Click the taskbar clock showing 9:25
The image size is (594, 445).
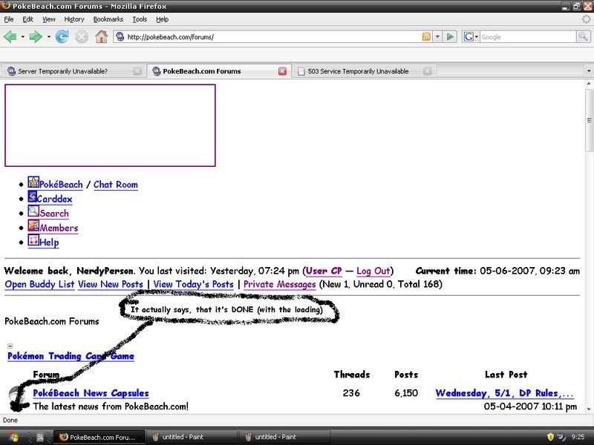pyautogui.click(x=578, y=437)
